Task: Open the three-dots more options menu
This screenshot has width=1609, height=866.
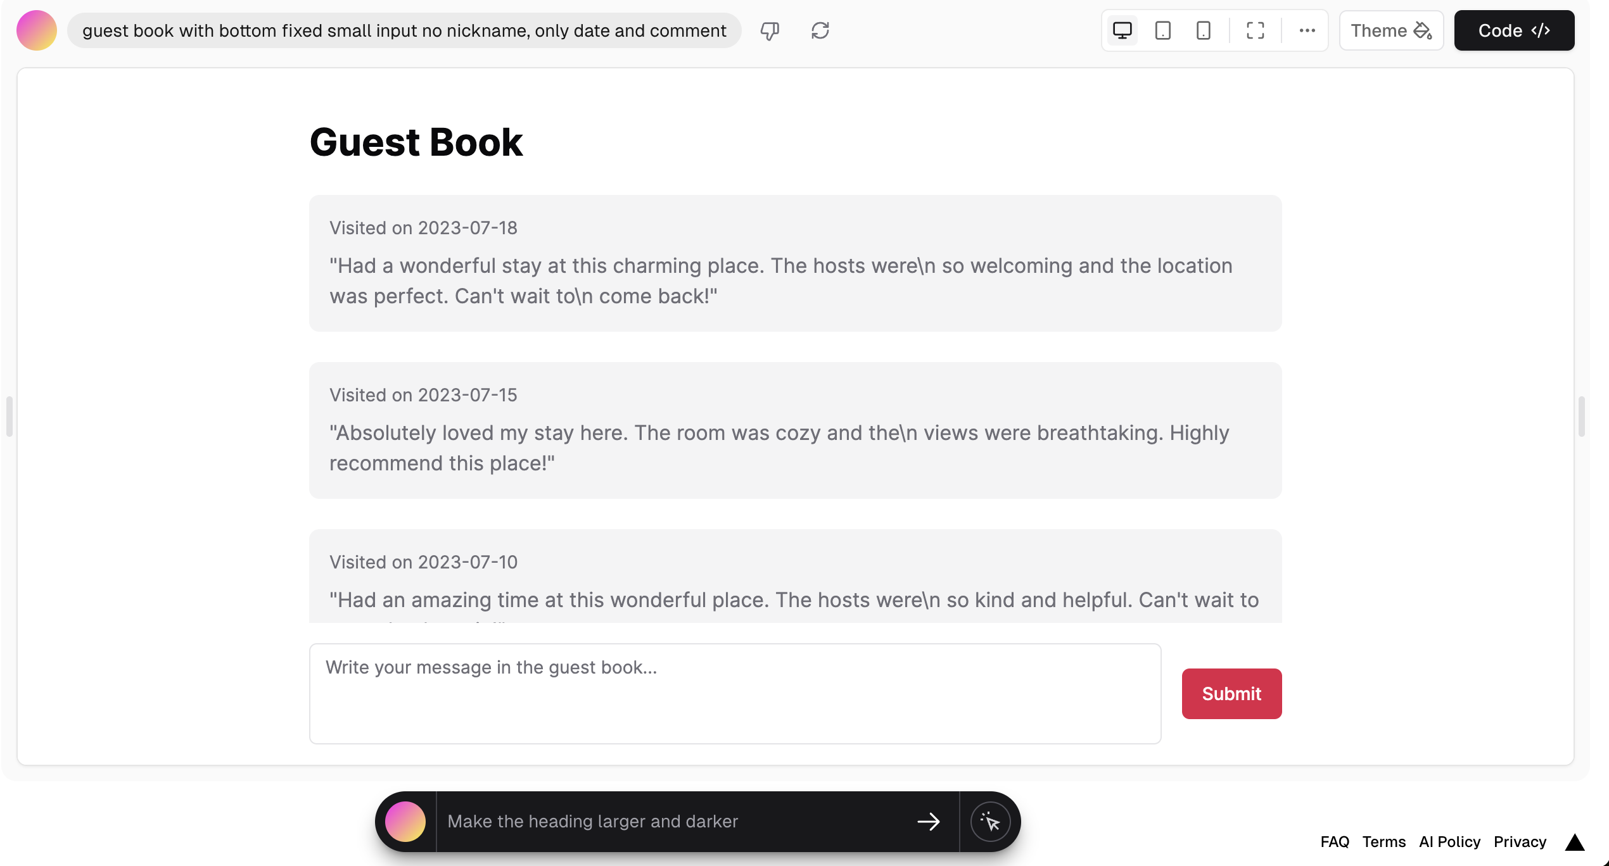Action: pos(1307,30)
